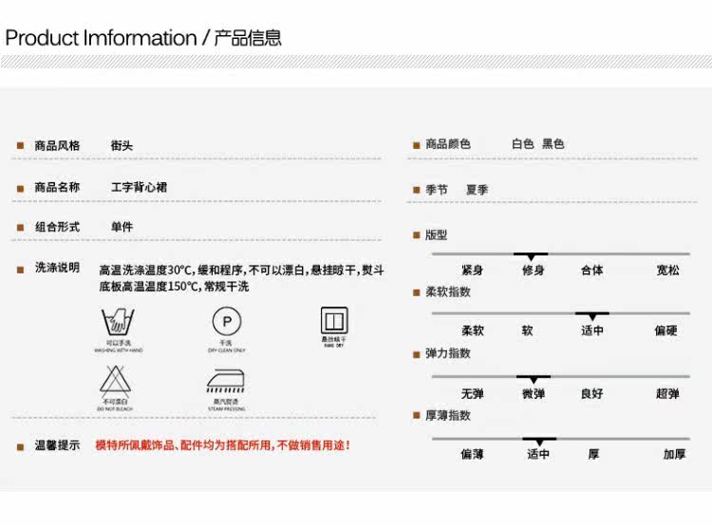Select the 版型 heading
The height and width of the screenshot is (525, 712).
pyautogui.click(x=437, y=234)
